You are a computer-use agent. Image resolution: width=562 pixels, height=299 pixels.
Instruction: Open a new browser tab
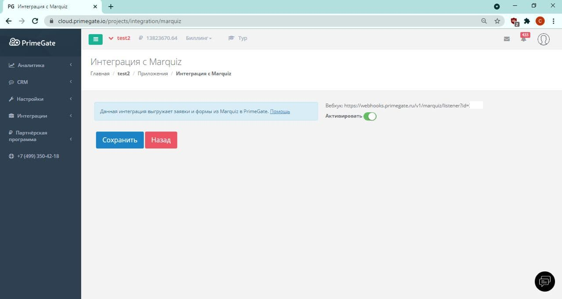pyautogui.click(x=111, y=7)
